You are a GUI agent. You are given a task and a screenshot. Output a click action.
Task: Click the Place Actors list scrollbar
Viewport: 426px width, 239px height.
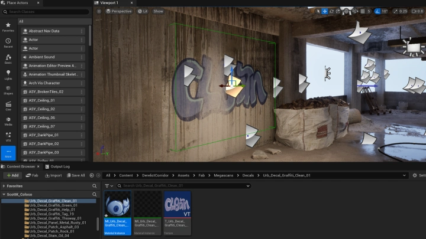tap(90, 35)
